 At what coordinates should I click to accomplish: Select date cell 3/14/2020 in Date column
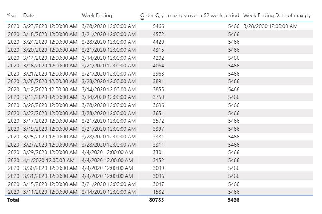coord(50,58)
